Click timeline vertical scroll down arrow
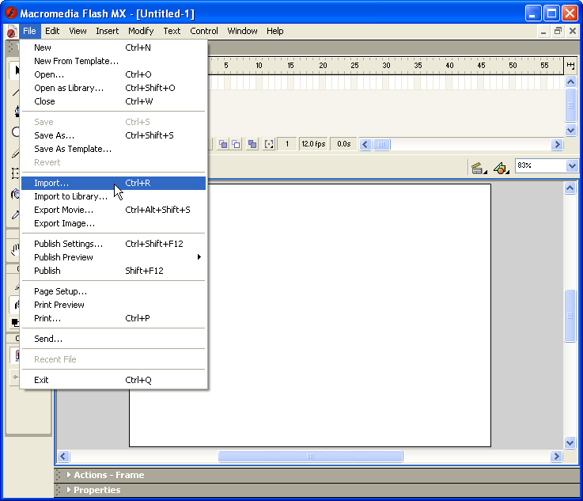The height and width of the screenshot is (501, 583). (570, 130)
